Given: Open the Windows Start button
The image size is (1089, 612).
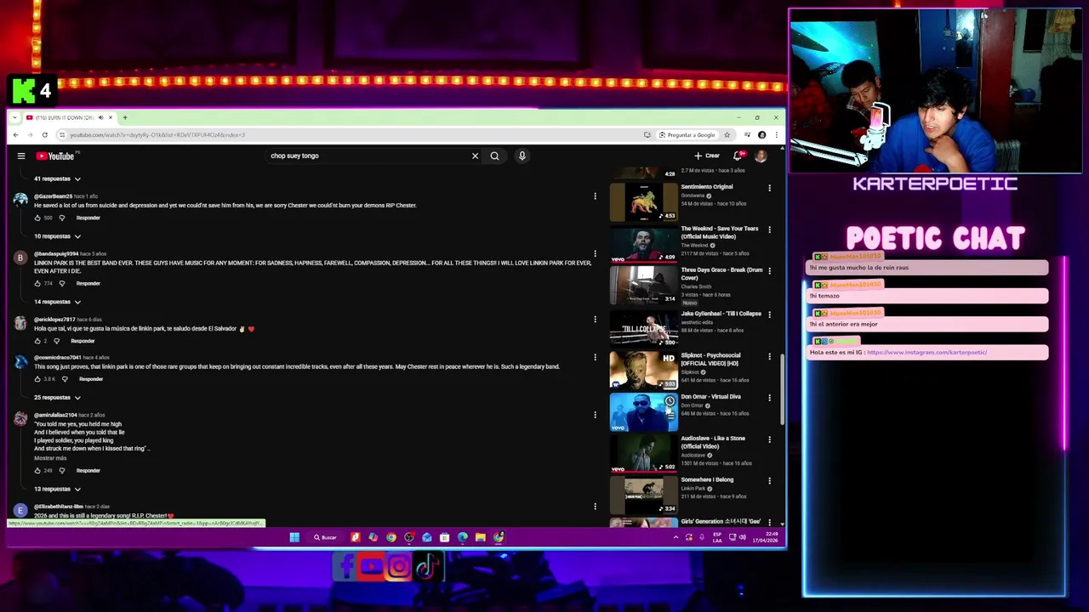Looking at the screenshot, I should pos(294,537).
